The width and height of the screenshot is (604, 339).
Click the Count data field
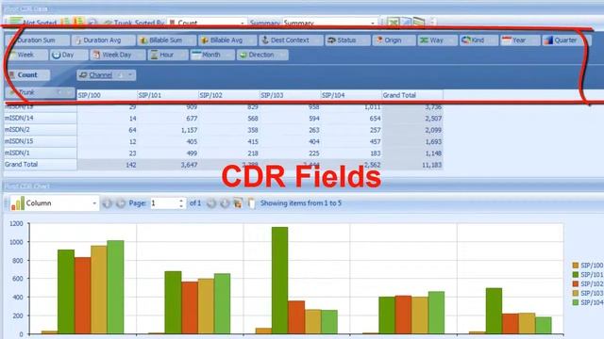[28, 75]
